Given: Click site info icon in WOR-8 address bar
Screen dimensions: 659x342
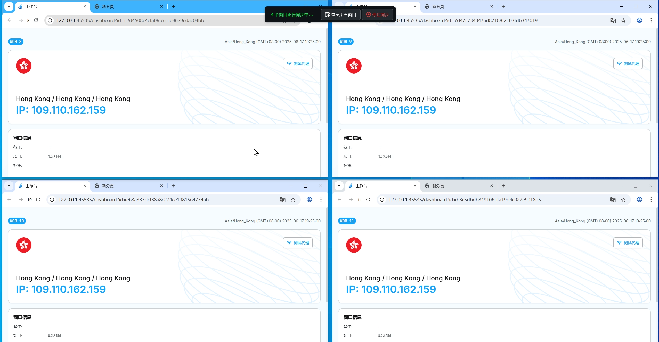Looking at the screenshot, I should point(50,20).
